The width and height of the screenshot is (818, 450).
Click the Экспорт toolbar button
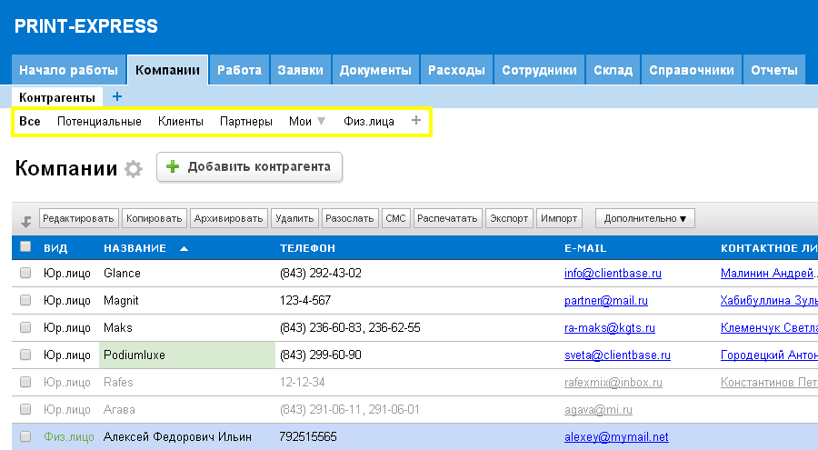[x=508, y=219]
